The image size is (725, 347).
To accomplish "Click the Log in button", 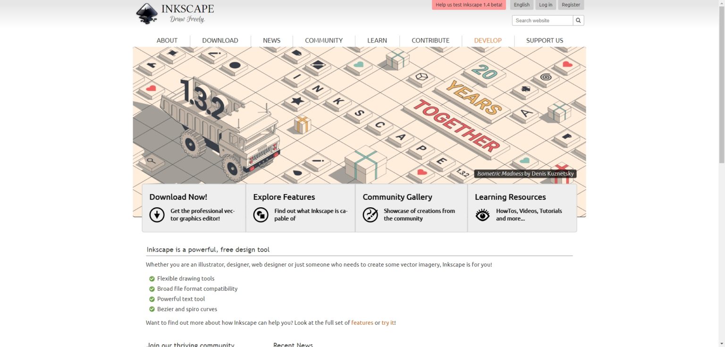I will (x=546, y=5).
